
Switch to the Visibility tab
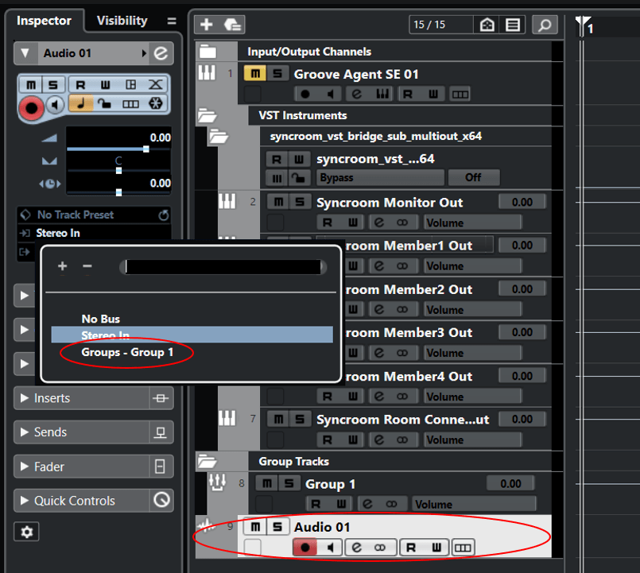(x=122, y=21)
